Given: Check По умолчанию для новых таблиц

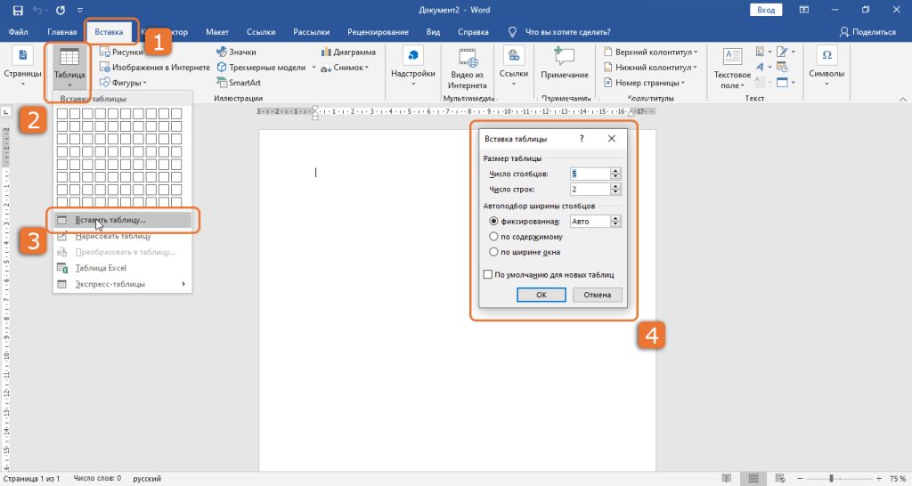Looking at the screenshot, I should (488, 274).
